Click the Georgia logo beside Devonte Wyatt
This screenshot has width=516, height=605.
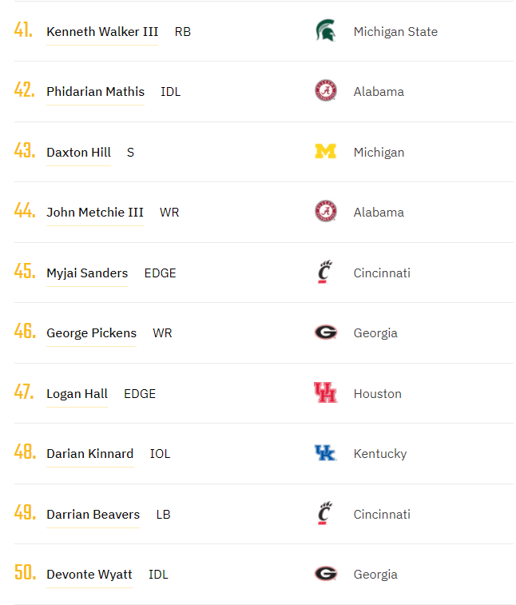click(325, 574)
